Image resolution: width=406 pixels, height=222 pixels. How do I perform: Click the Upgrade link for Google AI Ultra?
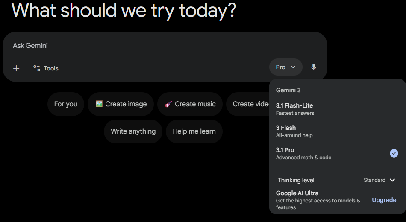(x=384, y=200)
